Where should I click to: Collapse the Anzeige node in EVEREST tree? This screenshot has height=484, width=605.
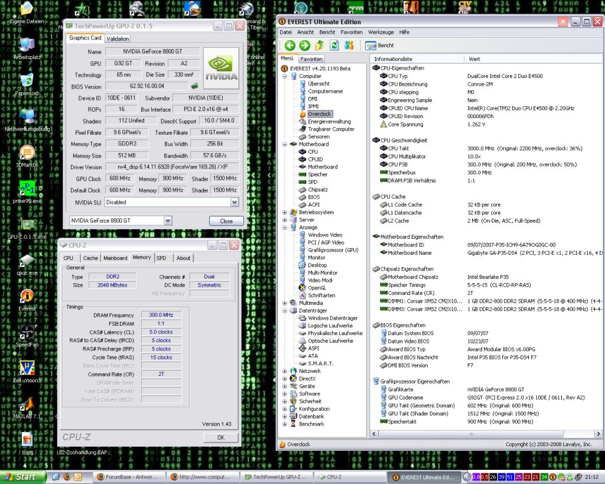tap(285, 228)
